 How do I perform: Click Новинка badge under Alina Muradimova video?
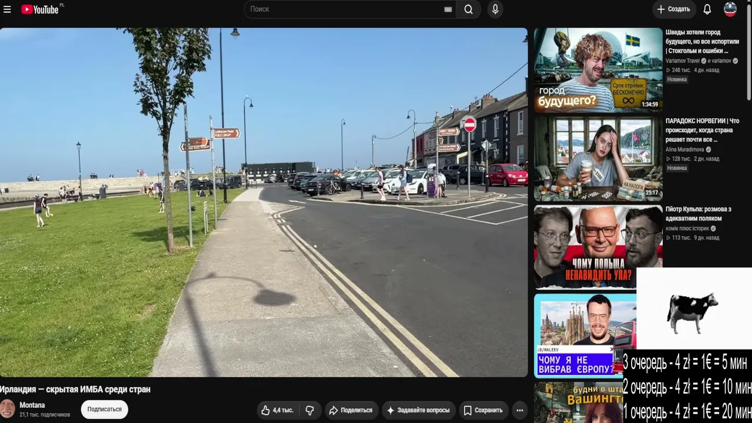point(677,168)
